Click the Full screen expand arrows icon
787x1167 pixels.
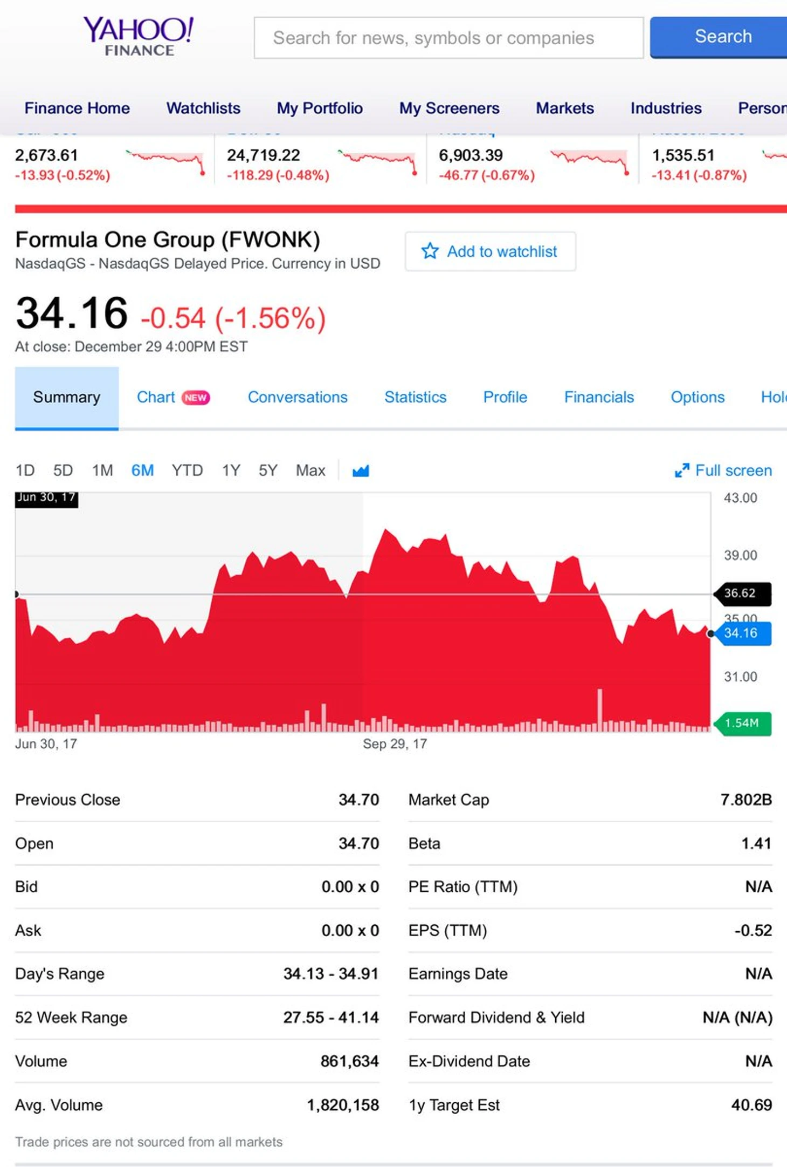click(682, 470)
